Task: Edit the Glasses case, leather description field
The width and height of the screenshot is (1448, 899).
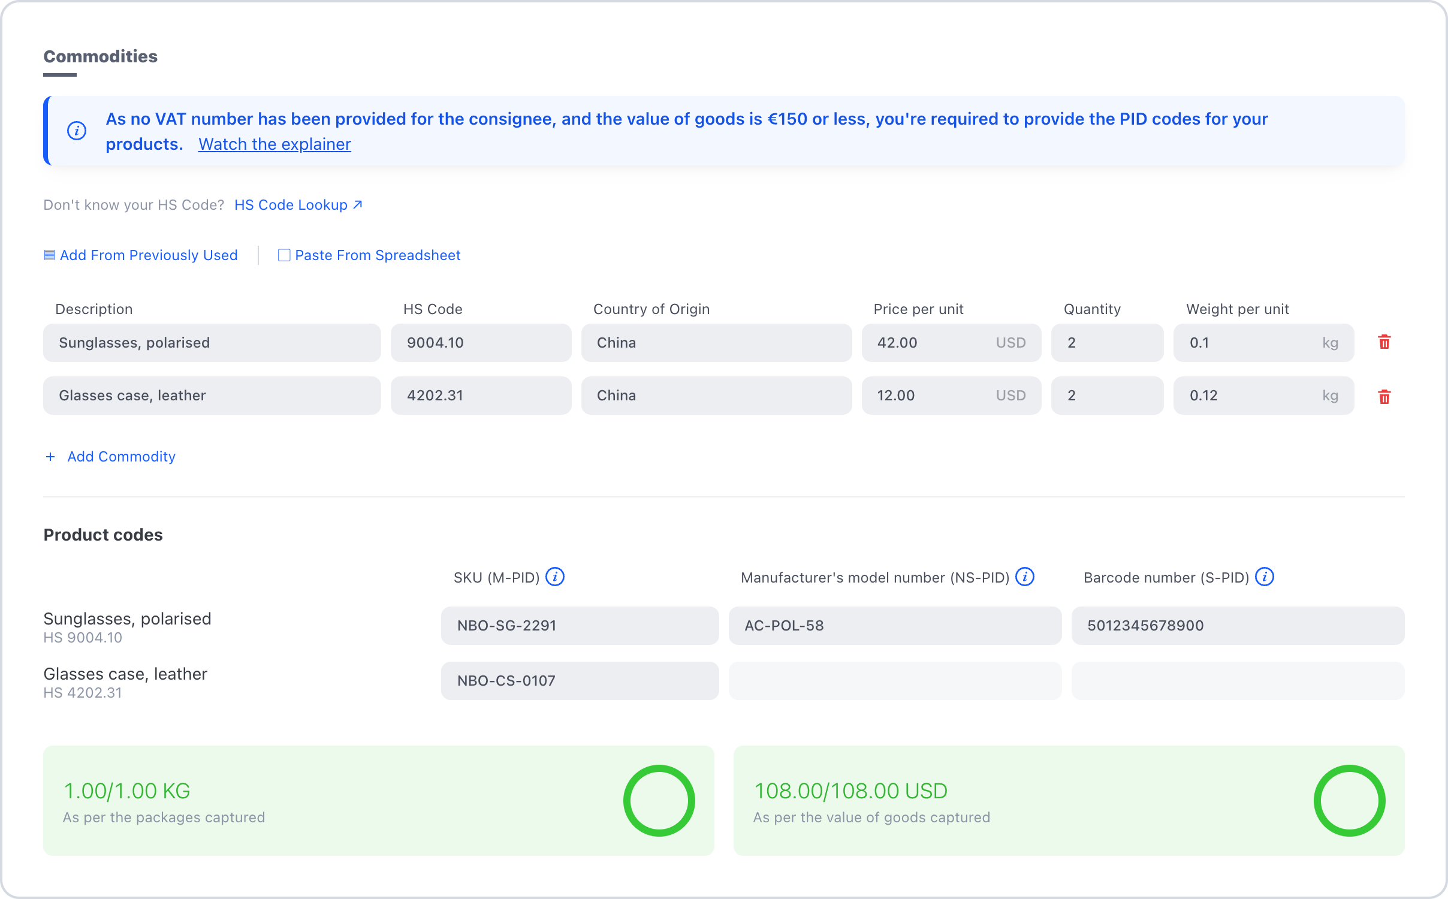Action: point(212,396)
